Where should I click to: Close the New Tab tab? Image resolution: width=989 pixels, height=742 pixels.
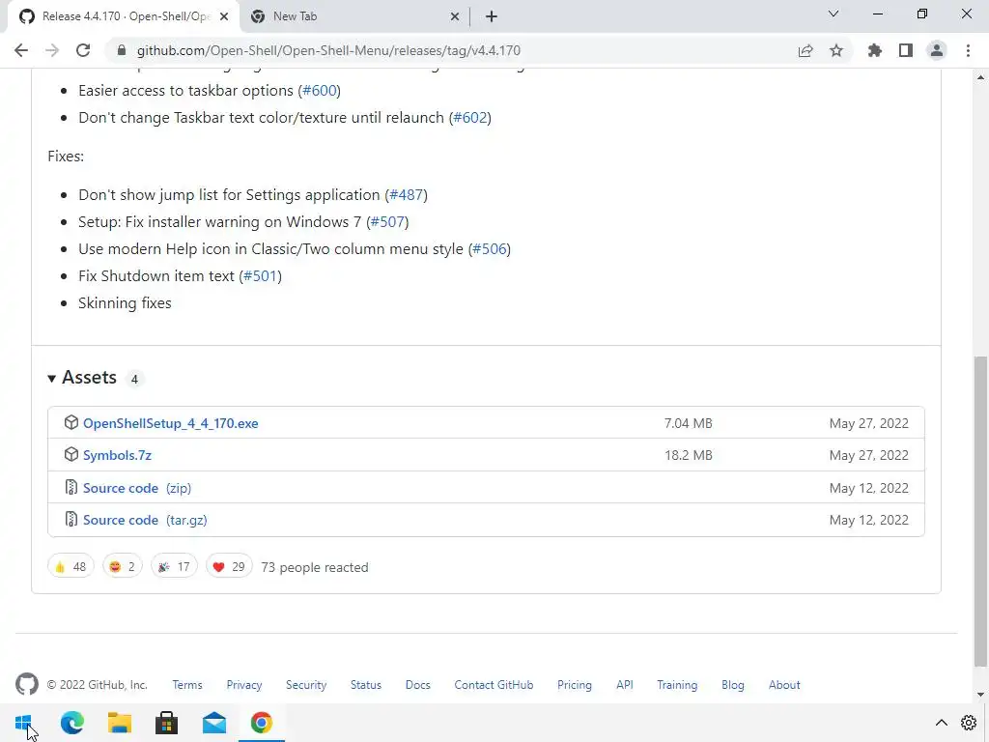pos(455,16)
